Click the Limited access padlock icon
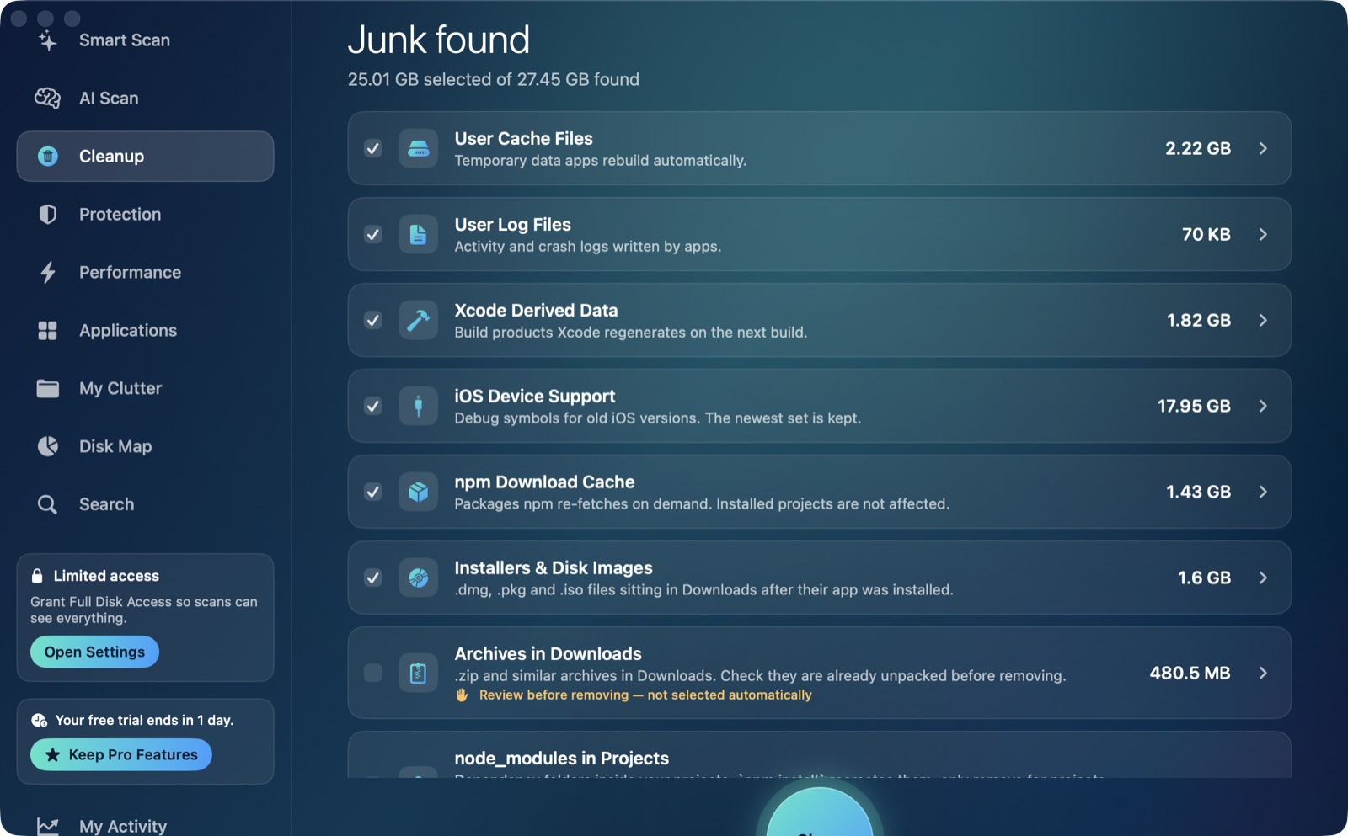This screenshot has height=836, width=1348. pos(37,576)
